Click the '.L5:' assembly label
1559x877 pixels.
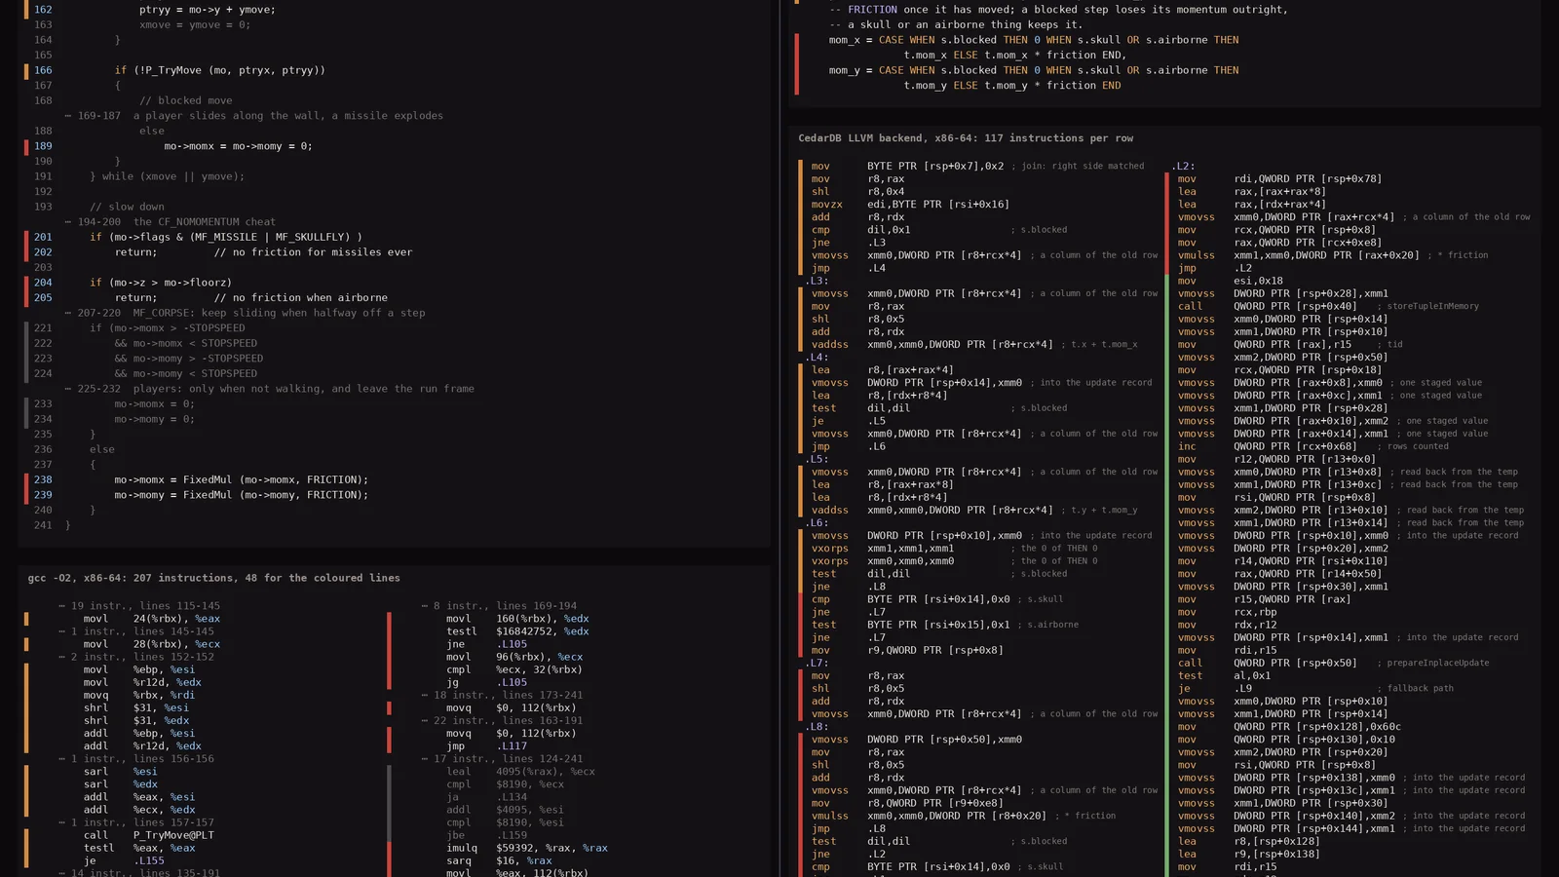tap(817, 459)
